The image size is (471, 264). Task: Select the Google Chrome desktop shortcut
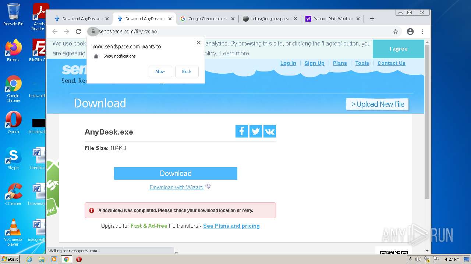13,89
